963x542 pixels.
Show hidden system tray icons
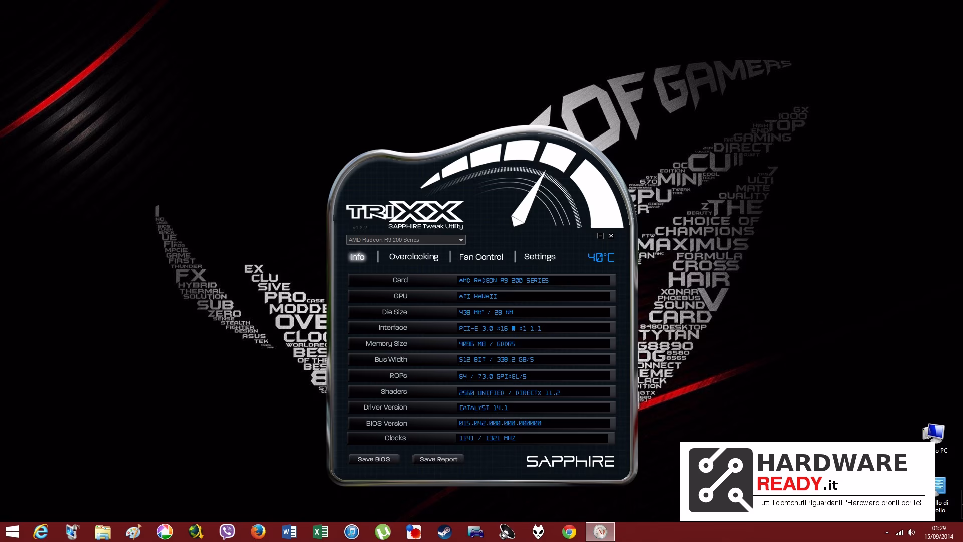(x=887, y=532)
